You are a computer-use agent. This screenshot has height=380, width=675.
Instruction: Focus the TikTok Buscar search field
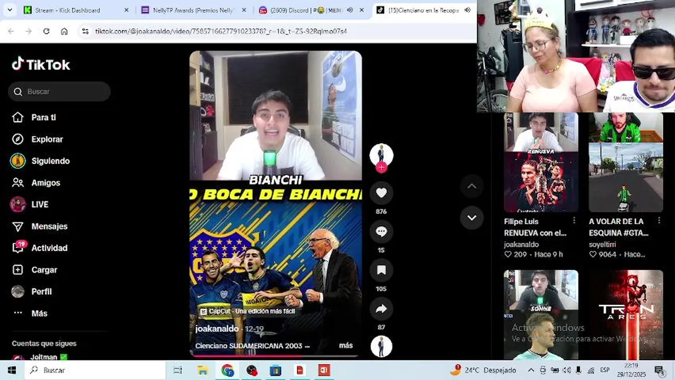point(59,91)
